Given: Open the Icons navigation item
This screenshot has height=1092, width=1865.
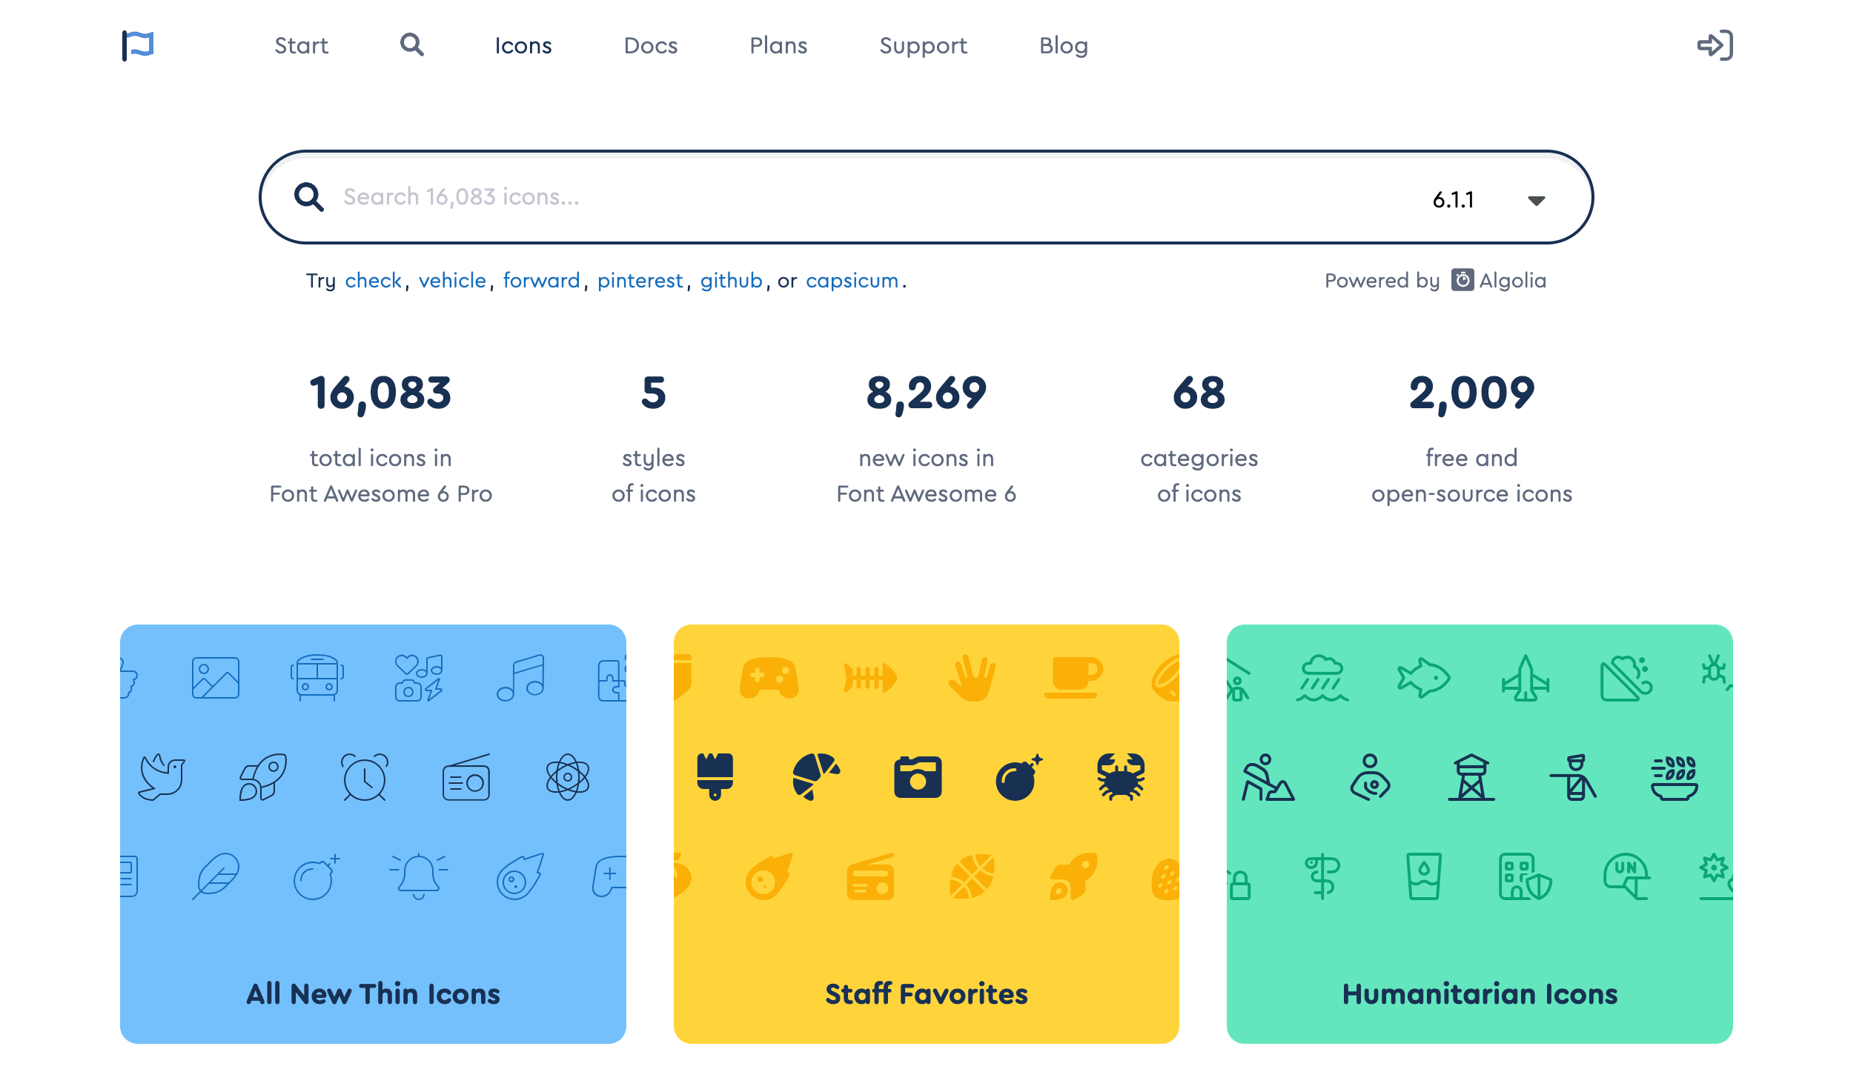Looking at the screenshot, I should tap(523, 46).
